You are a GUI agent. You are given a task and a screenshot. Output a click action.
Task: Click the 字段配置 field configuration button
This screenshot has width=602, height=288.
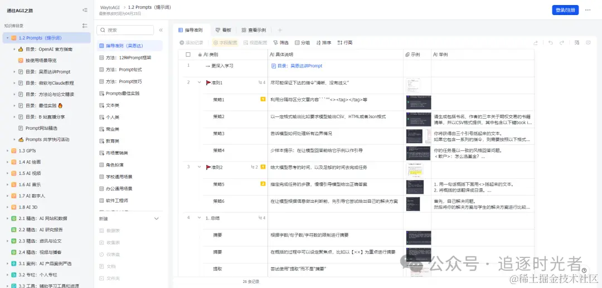click(x=225, y=42)
